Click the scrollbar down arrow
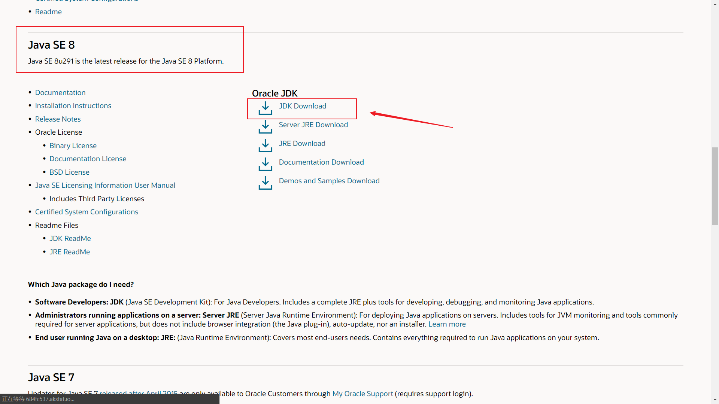Viewport: 719px width, 404px height. point(715,400)
